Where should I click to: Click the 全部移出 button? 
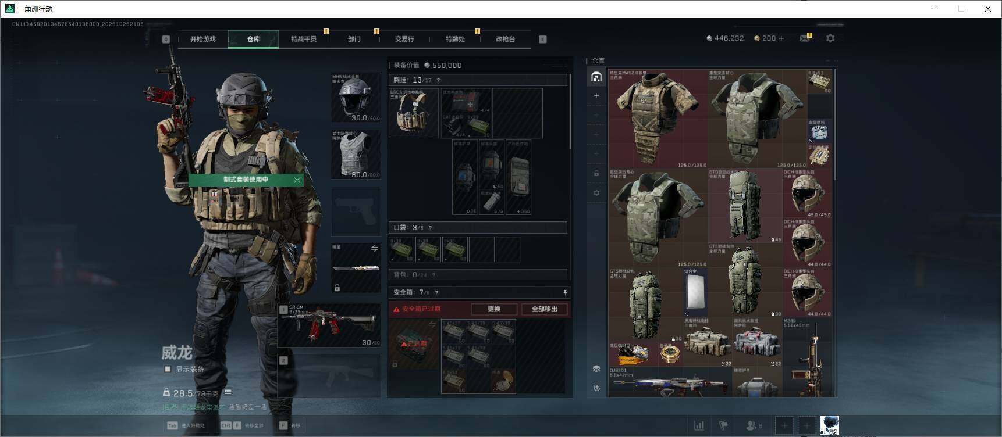point(545,309)
